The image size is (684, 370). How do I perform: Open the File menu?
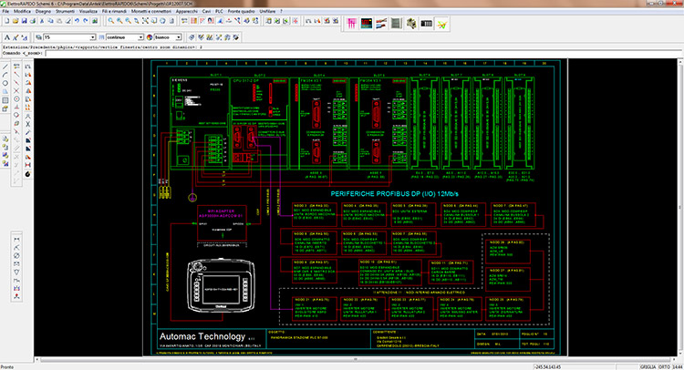tap(5, 11)
